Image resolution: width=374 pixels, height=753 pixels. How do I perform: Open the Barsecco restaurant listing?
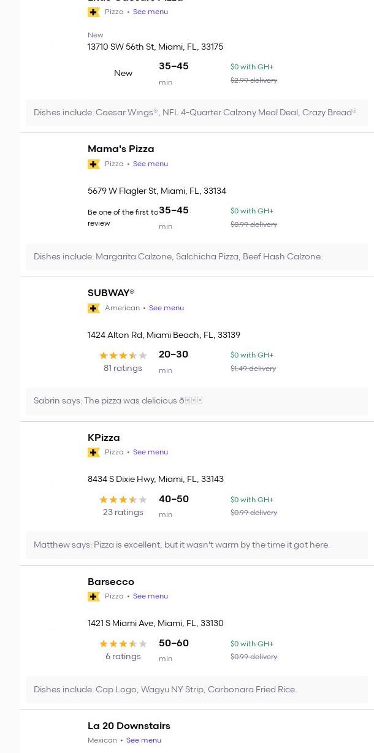pos(111,582)
